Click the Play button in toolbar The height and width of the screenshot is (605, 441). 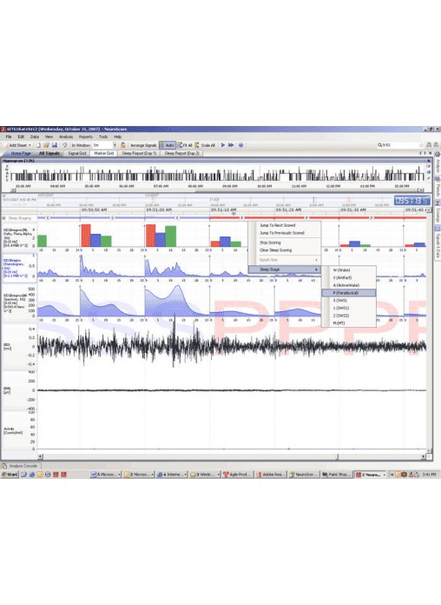click(222, 145)
